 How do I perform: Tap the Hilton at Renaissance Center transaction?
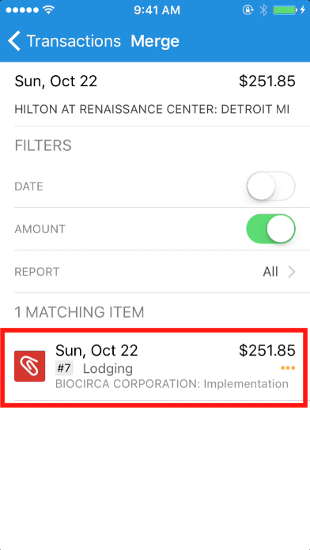pos(155,94)
